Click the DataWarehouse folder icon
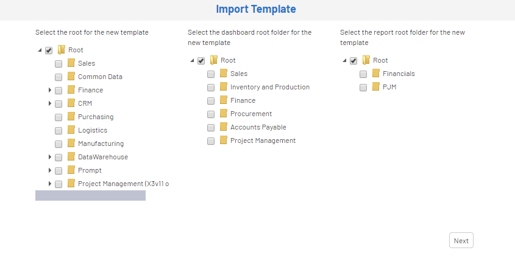The width and height of the screenshot is (515, 256). pos(71,157)
